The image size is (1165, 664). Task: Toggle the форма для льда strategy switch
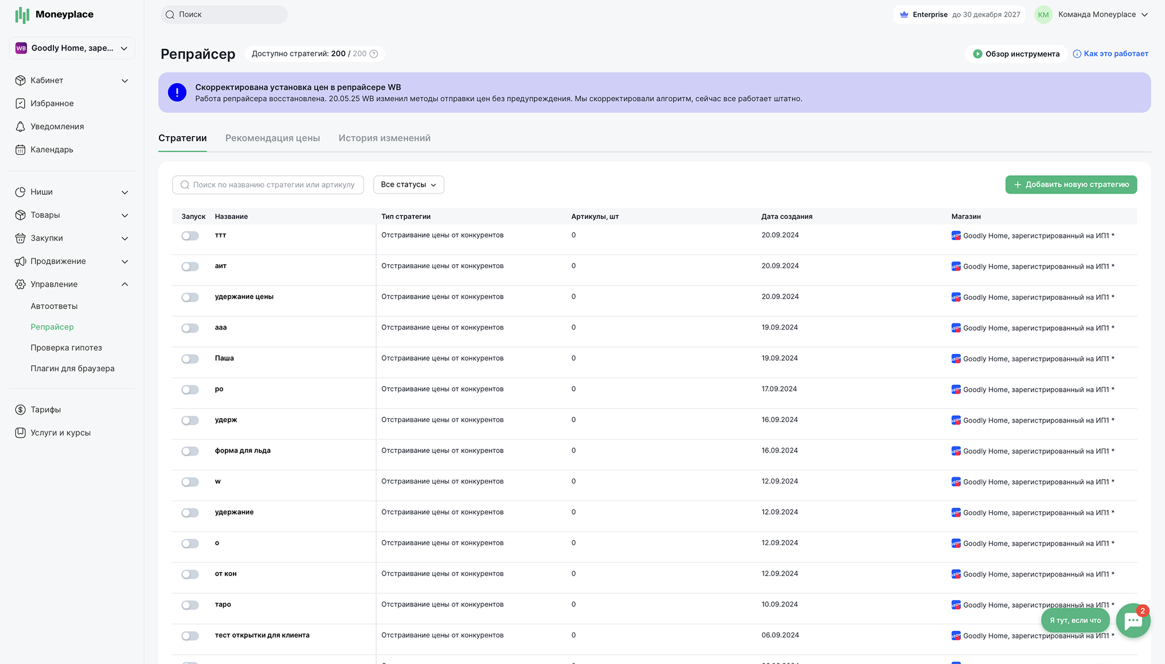click(190, 451)
